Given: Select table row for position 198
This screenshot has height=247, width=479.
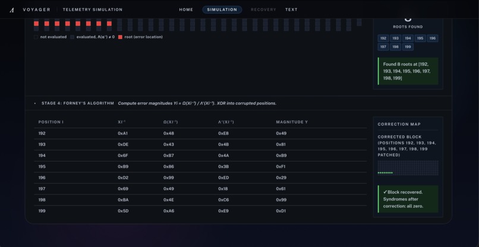Looking at the screenshot, I should click(x=200, y=200).
